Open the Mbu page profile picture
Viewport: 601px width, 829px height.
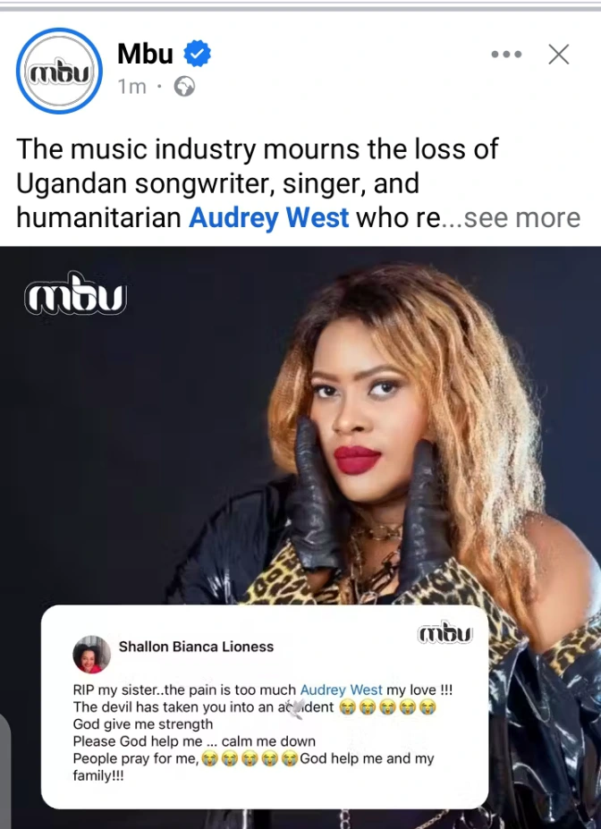tap(59, 71)
